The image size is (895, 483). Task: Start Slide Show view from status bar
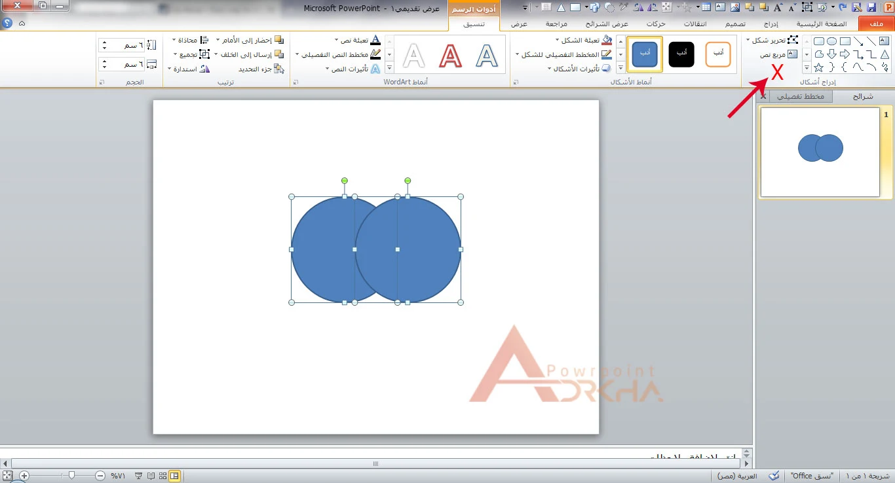click(139, 476)
